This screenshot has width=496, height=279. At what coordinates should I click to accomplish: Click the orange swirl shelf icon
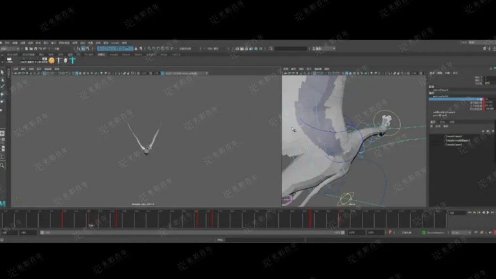51,61
